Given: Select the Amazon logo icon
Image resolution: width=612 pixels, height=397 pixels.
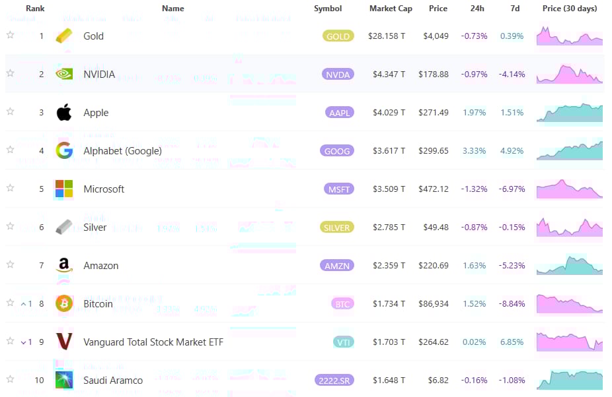Looking at the screenshot, I should click(x=64, y=265).
